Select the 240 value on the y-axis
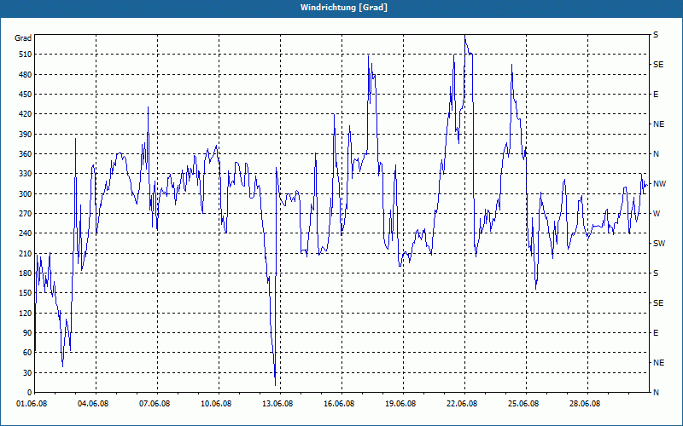 tap(26, 233)
